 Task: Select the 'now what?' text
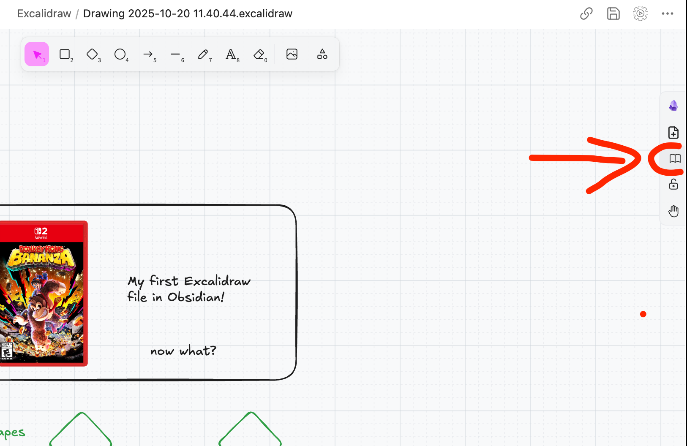coord(183,351)
